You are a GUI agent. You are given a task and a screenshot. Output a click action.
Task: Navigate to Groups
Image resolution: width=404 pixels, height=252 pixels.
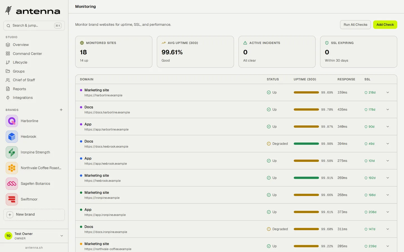tap(34, 71)
